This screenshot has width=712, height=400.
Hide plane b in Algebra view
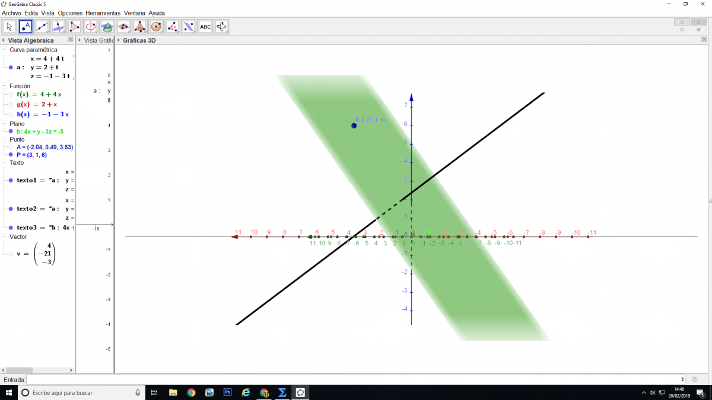tap(11, 132)
